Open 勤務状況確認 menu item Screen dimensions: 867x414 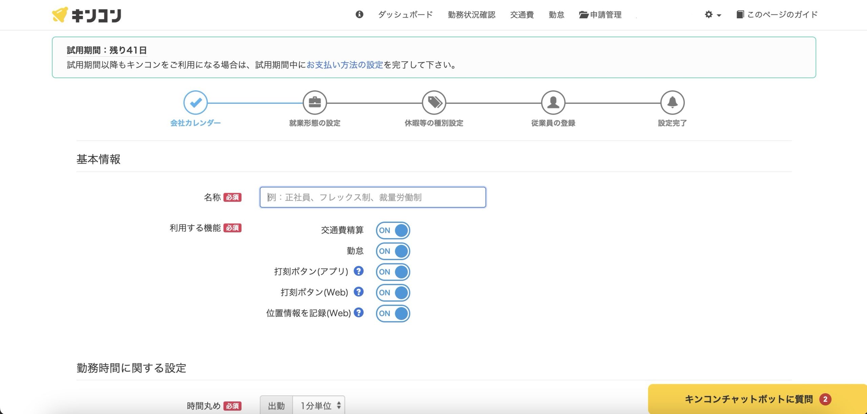471,15
